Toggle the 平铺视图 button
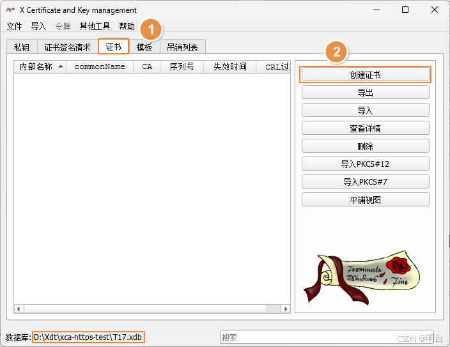This screenshot has height=347, width=450. click(366, 199)
